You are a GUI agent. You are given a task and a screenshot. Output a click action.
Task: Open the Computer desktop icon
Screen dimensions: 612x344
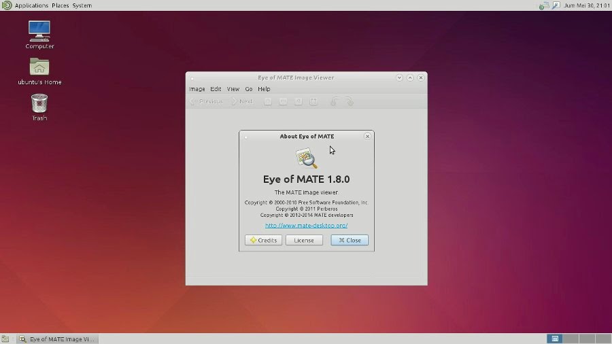click(x=39, y=35)
